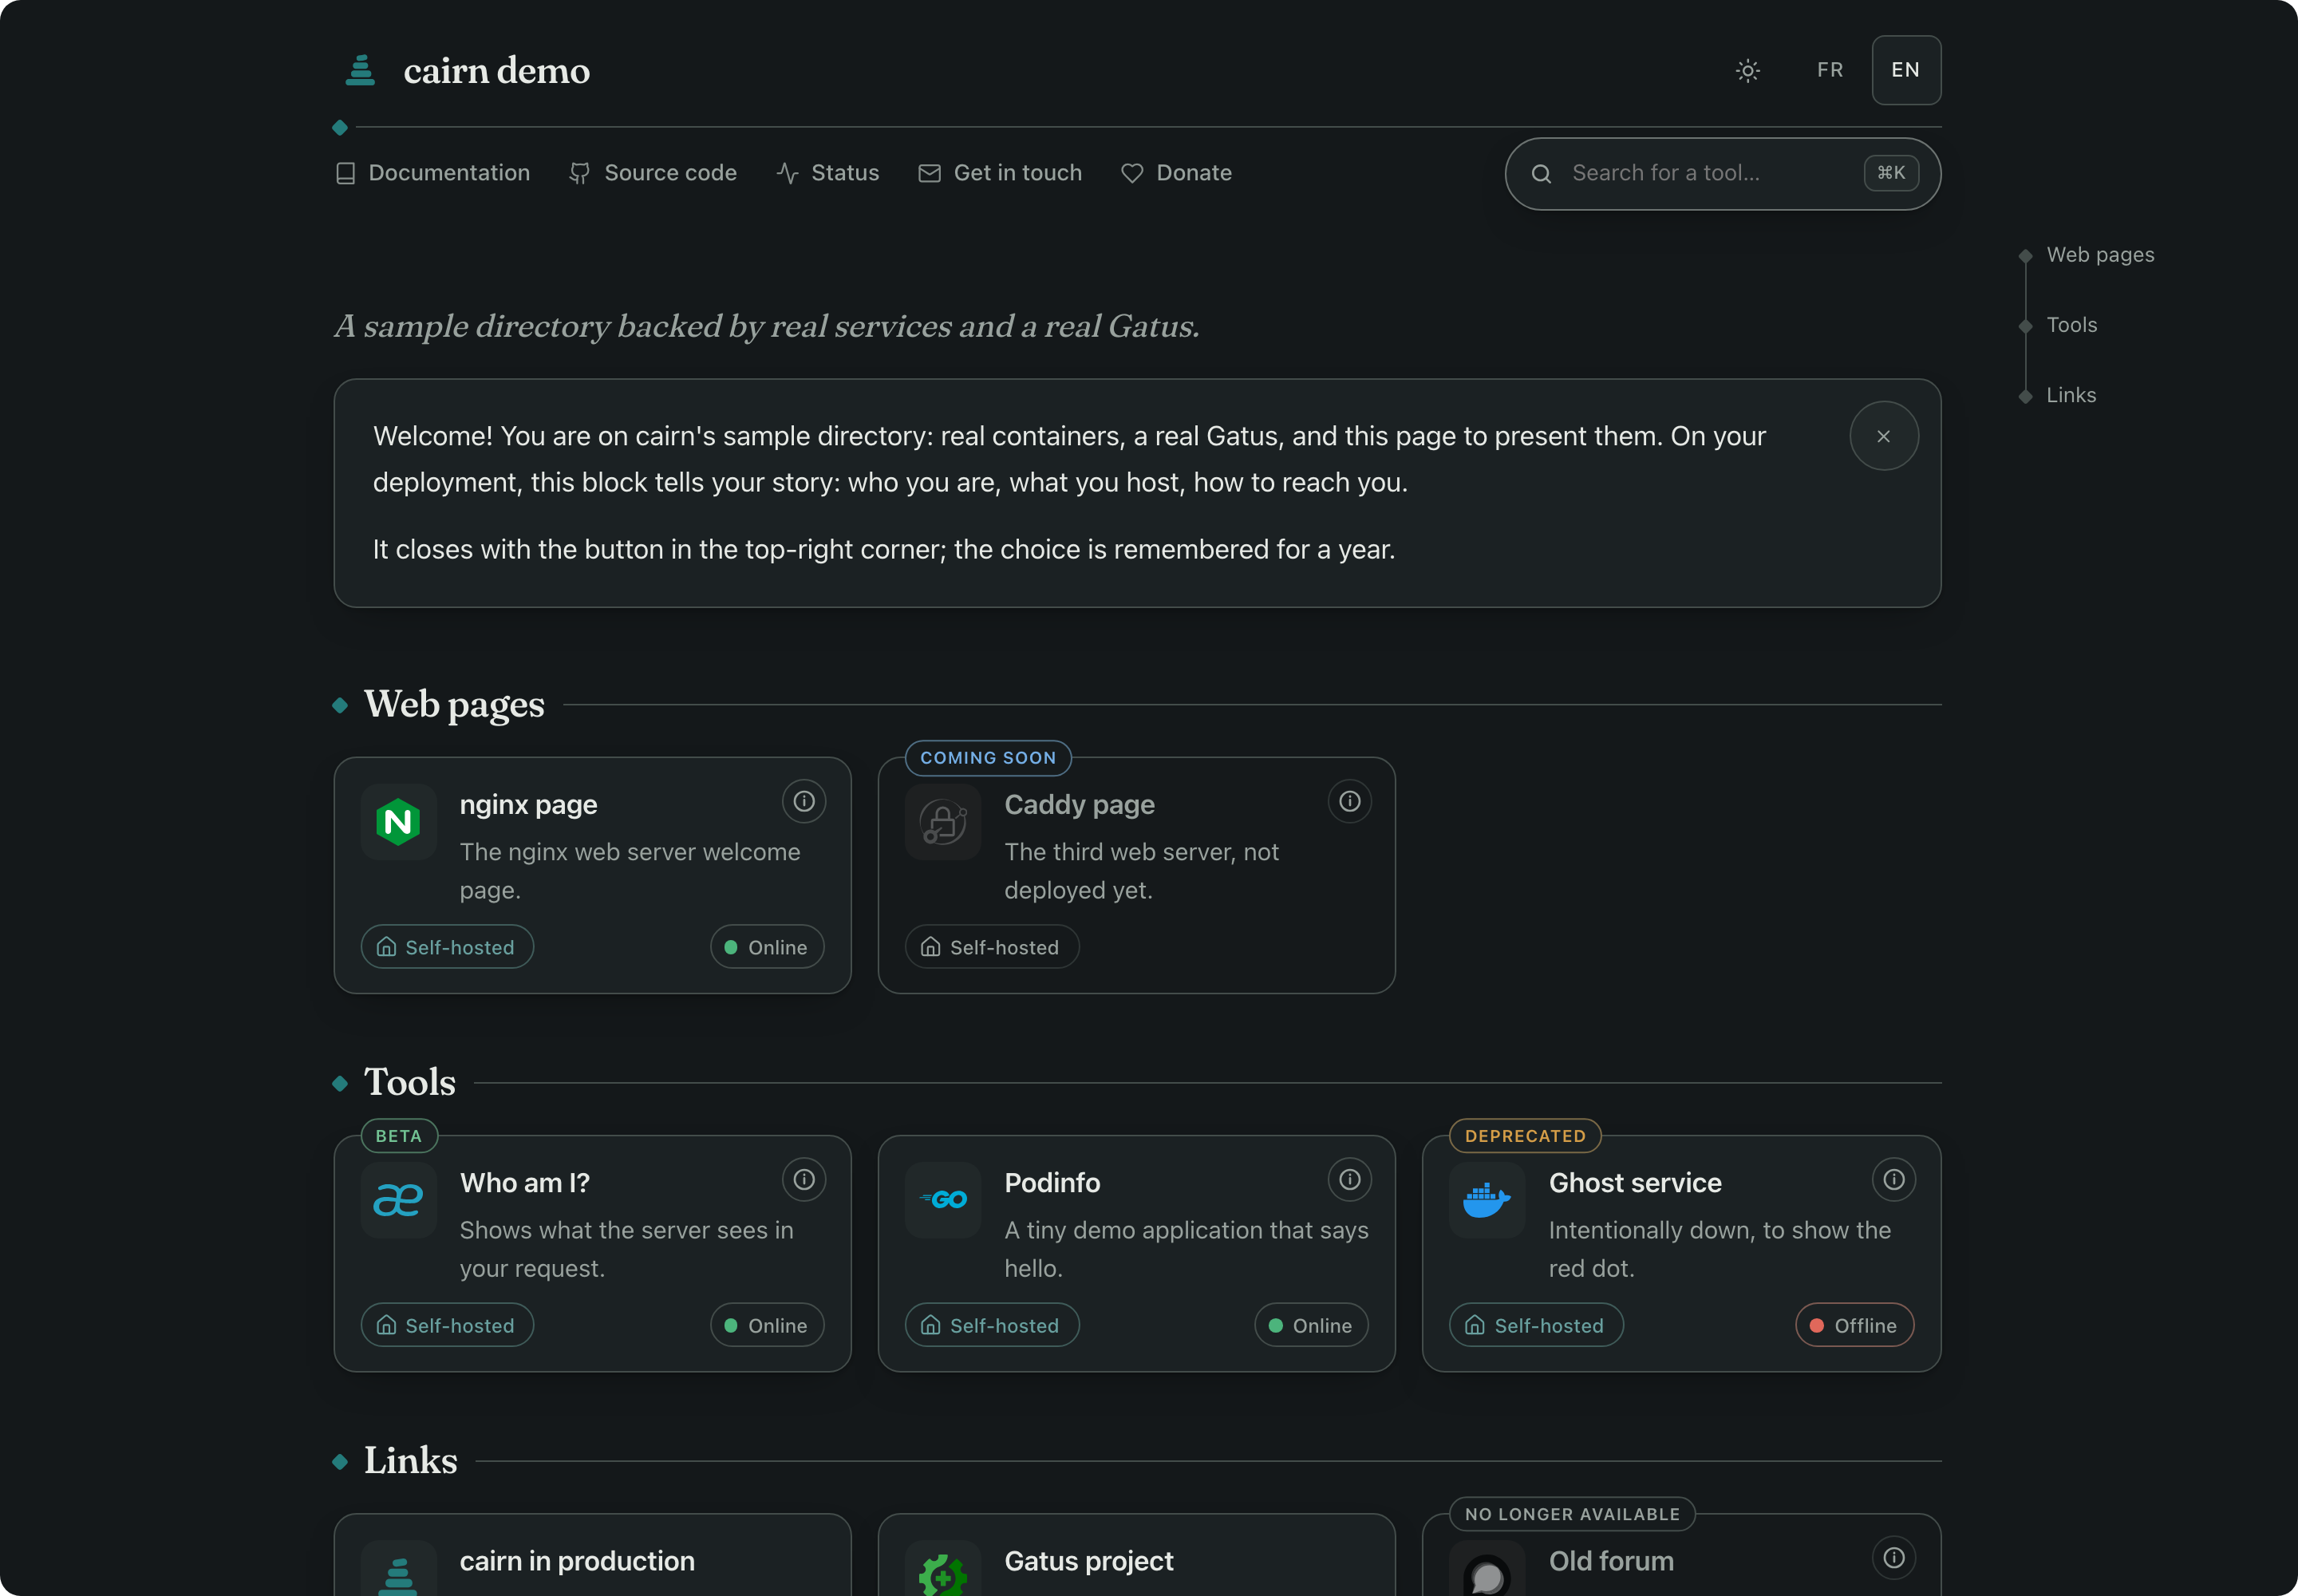The height and width of the screenshot is (1596, 2298).
Task: Click the Podinfo Go gopher icon
Action: (942, 1200)
